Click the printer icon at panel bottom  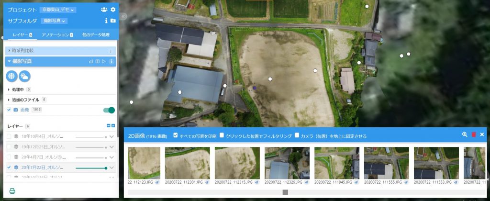click(12, 190)
